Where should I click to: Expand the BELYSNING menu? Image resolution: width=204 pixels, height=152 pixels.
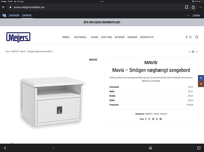(x=81, y=37)
